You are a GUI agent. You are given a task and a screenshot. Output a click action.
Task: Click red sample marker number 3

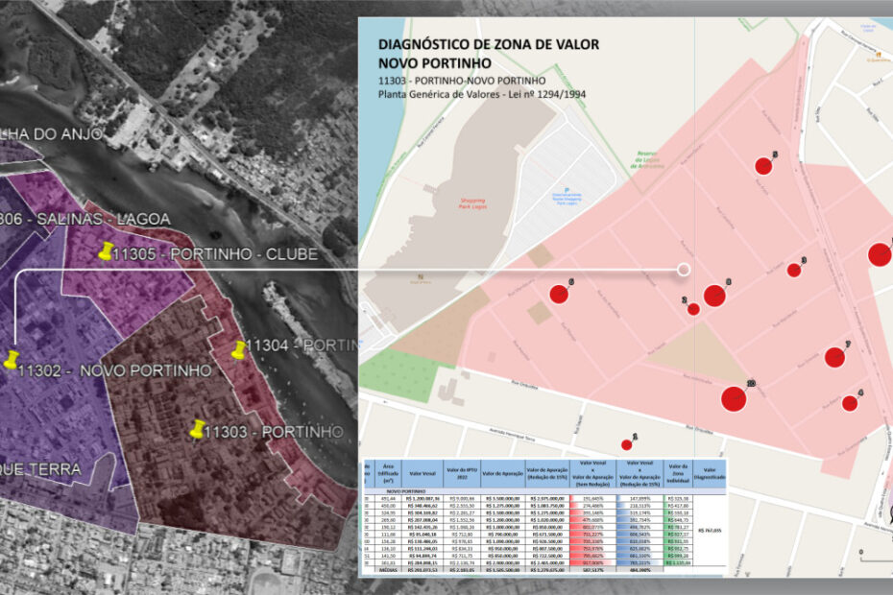pos(794,270)
